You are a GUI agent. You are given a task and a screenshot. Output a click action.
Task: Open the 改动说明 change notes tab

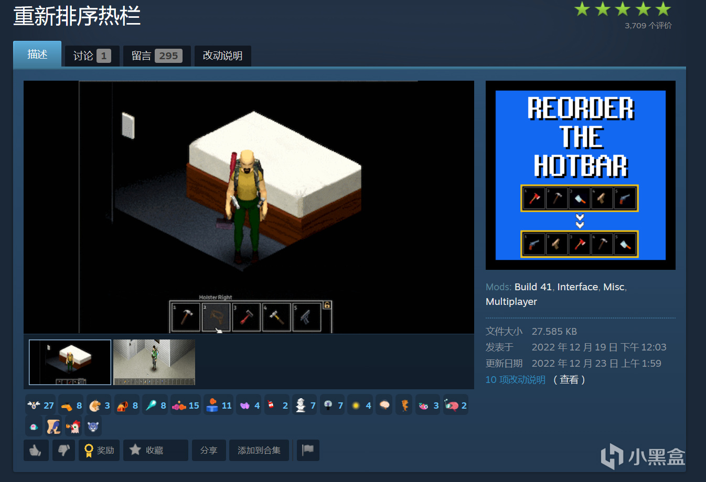(x=223, y=56)
